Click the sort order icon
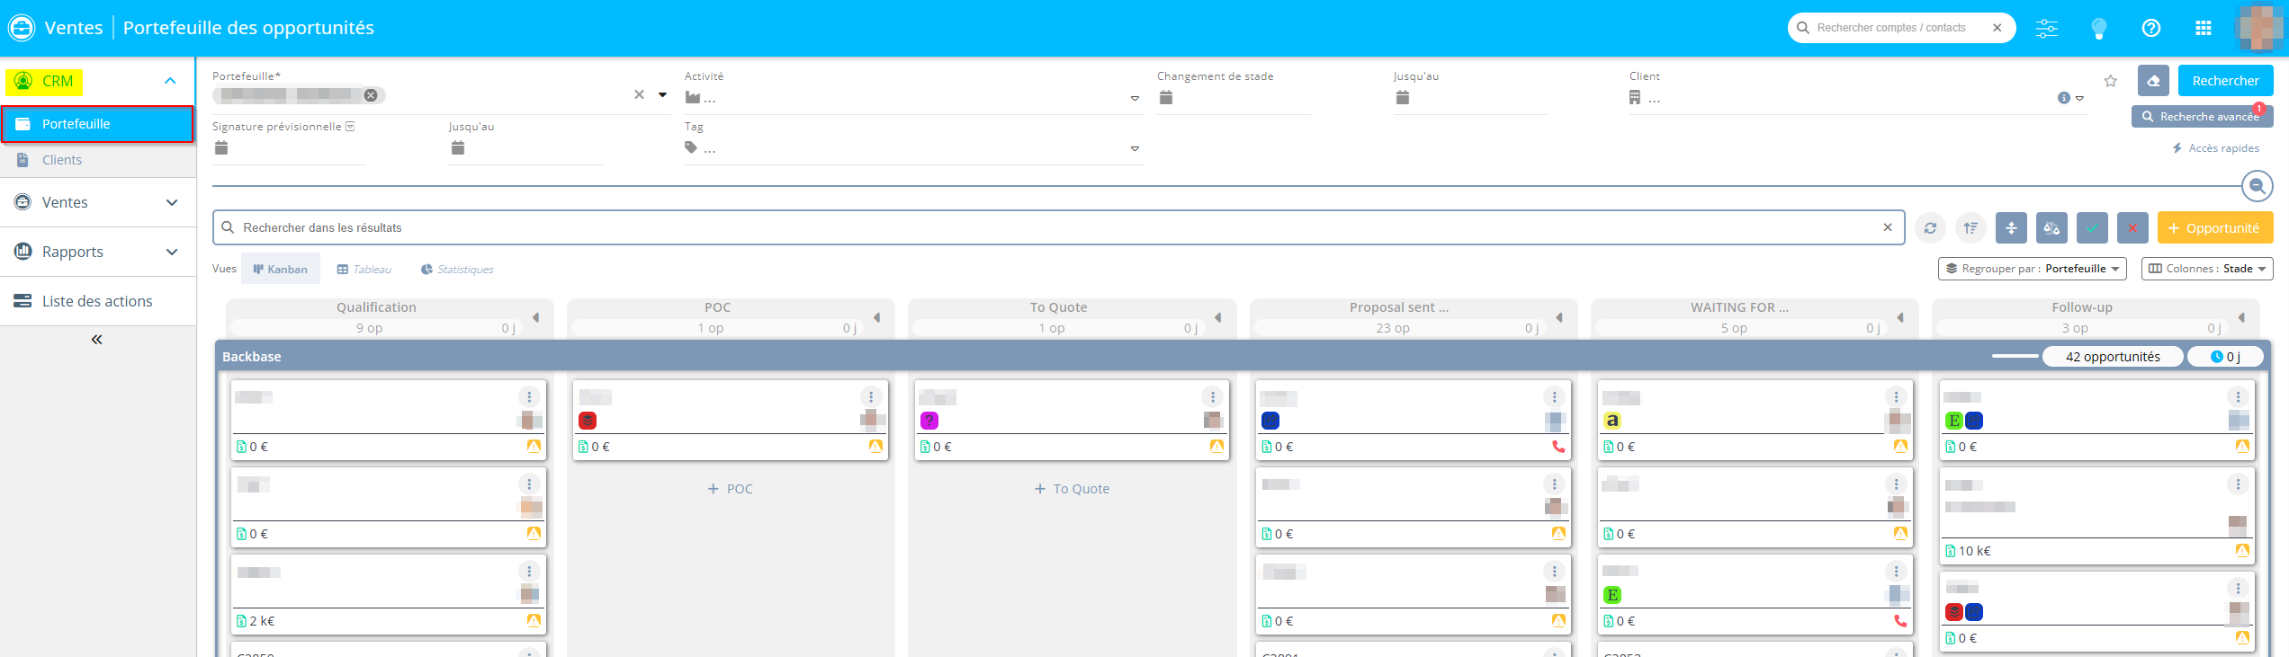The image size is (2289, 657). 1970,228
